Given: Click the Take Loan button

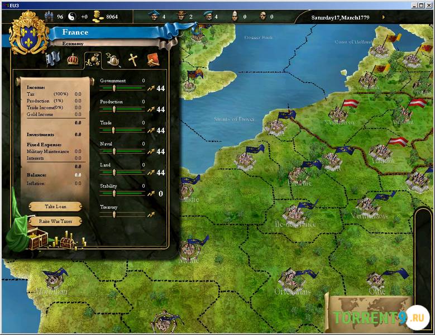Looking at the screenshot, I should [x=55, y=207].
